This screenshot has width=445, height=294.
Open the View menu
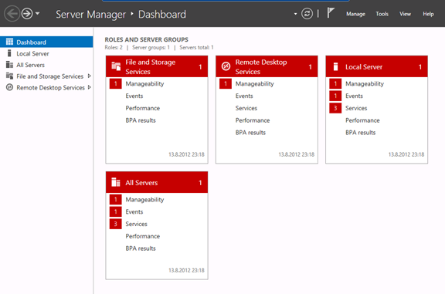(405, 14)
